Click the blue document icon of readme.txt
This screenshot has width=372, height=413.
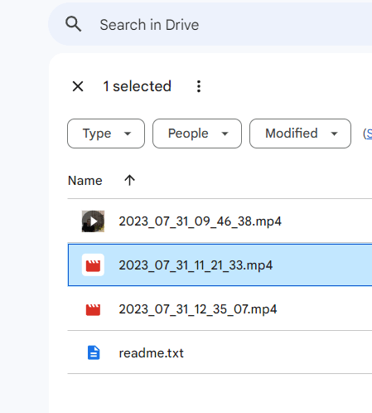pyautogui.click(x=94, y=352)
